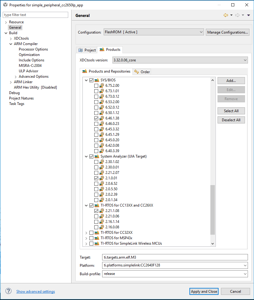This screenshot has height=300, width=254.
Task: Click the gear icon for UIA 2.30.1.02
Action: [x=102, y=162]
